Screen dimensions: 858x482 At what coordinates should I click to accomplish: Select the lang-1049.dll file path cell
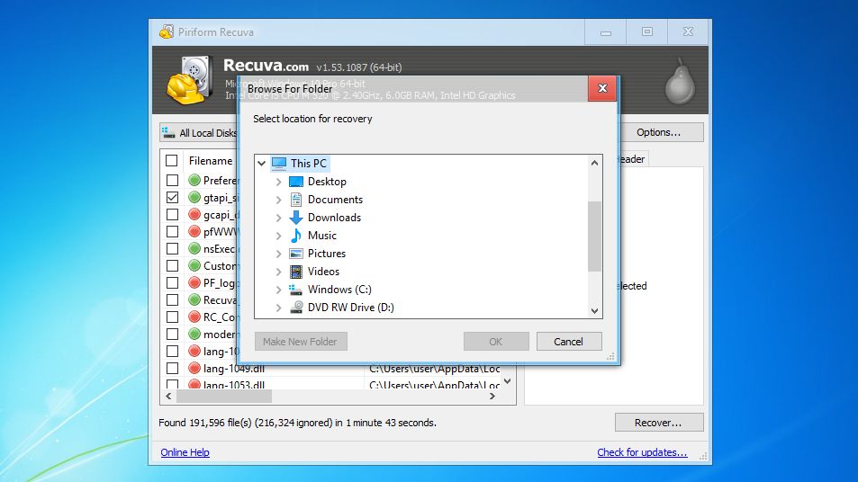pos(435,369)
